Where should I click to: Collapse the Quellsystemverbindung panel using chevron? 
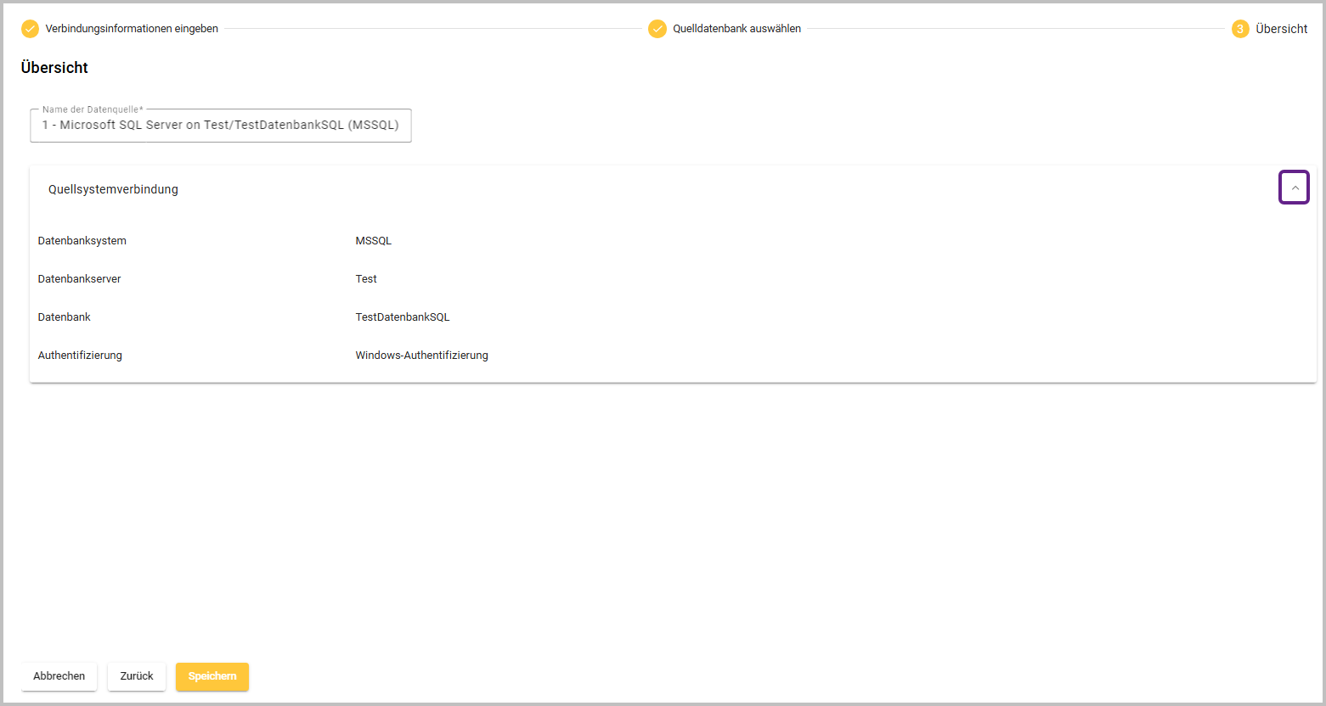(1294, 188)
